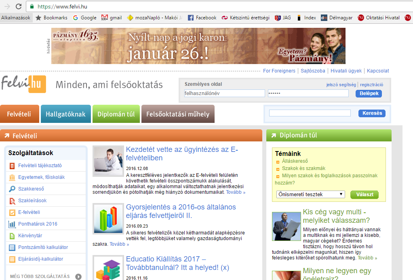
Task: Open the Hivatali ügyek link
Action: [346, 71]
